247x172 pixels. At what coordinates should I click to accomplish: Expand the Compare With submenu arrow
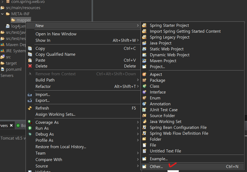click(138, 159)
